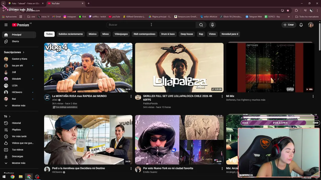Image resolution: width=321 pixels, height=180 pixels.
Task: Open the Nueva York video thumbnail
Action: click(179, 140)
